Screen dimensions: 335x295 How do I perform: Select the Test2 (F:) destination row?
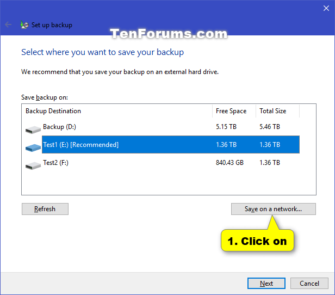[163, 163]
